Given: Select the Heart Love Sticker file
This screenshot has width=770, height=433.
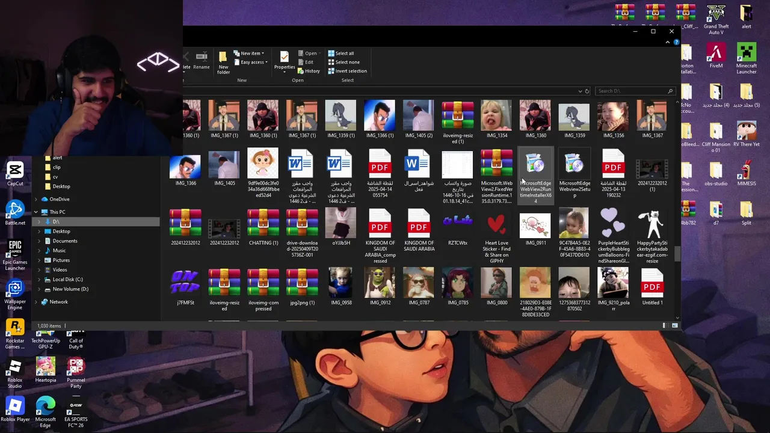Looking at the screenshot, I should [497, 236].
